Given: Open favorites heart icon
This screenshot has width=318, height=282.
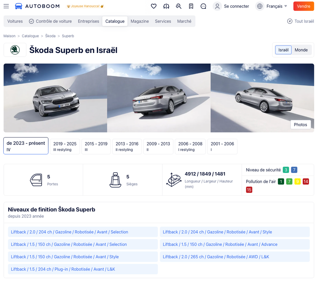Looking at the screenshot, I should (x=154, y=6).
